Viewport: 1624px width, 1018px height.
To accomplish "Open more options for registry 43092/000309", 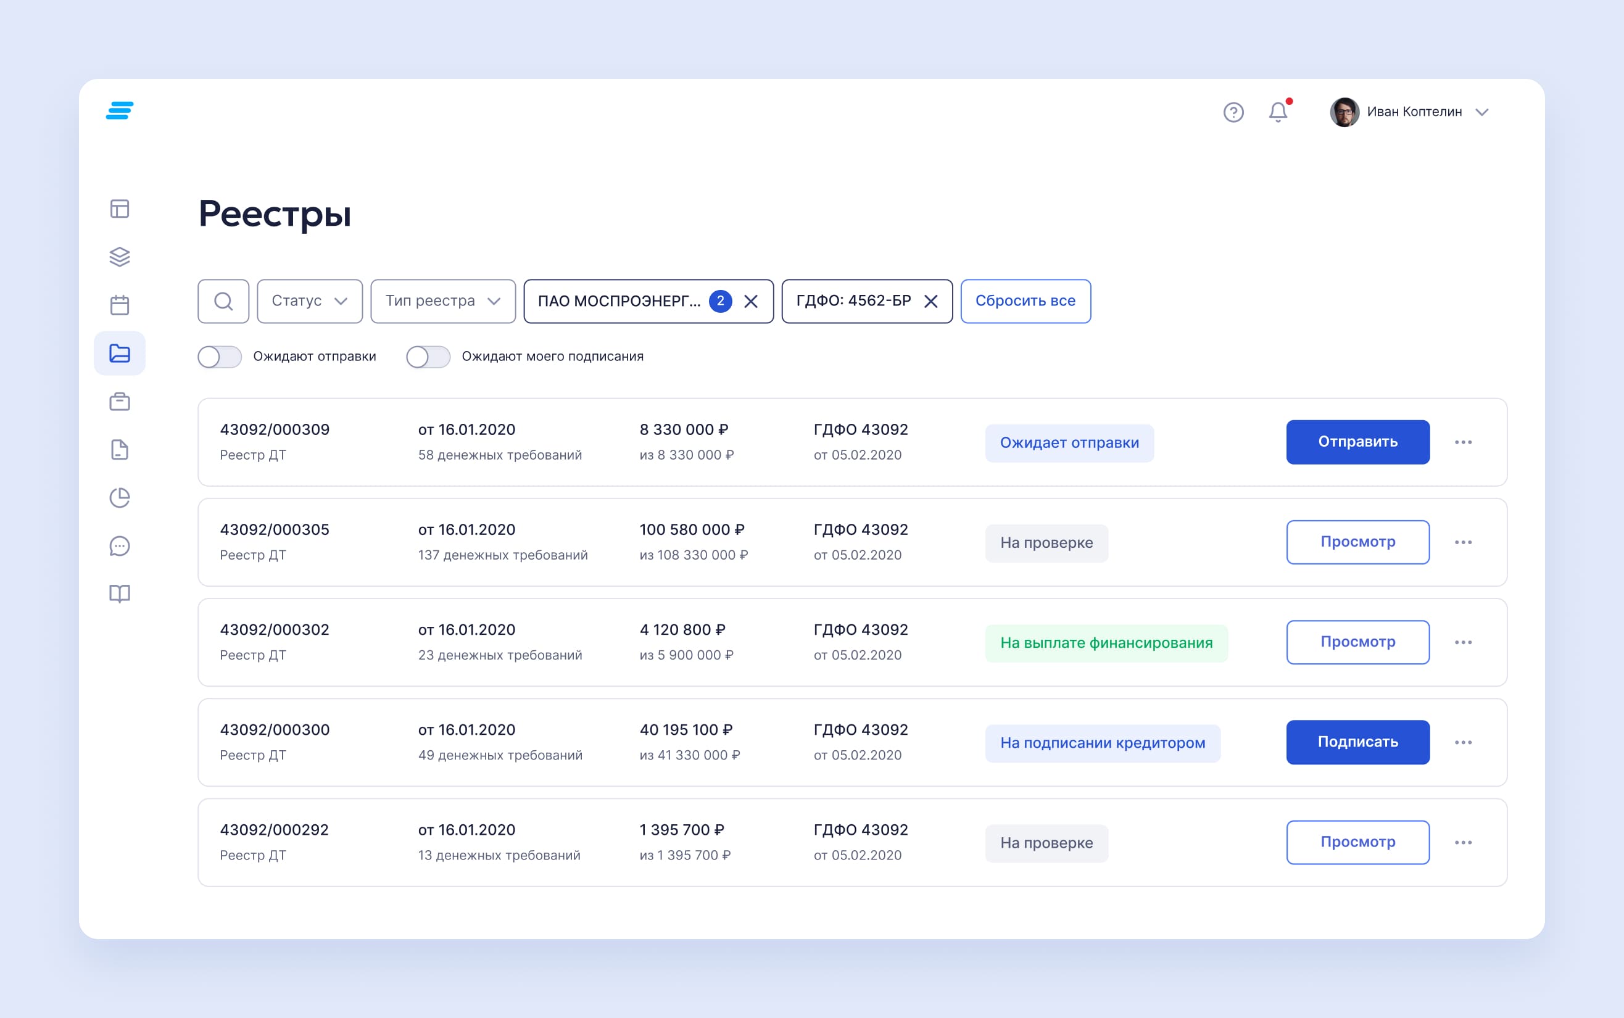I will coord(1462,442).
